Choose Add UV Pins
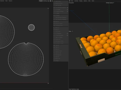 (61, 1)
